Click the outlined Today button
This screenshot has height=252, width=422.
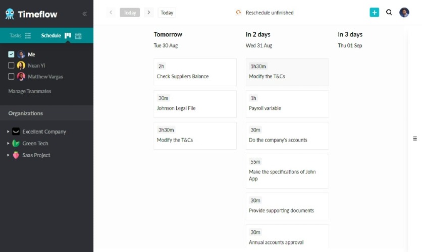tap(167, 13)
